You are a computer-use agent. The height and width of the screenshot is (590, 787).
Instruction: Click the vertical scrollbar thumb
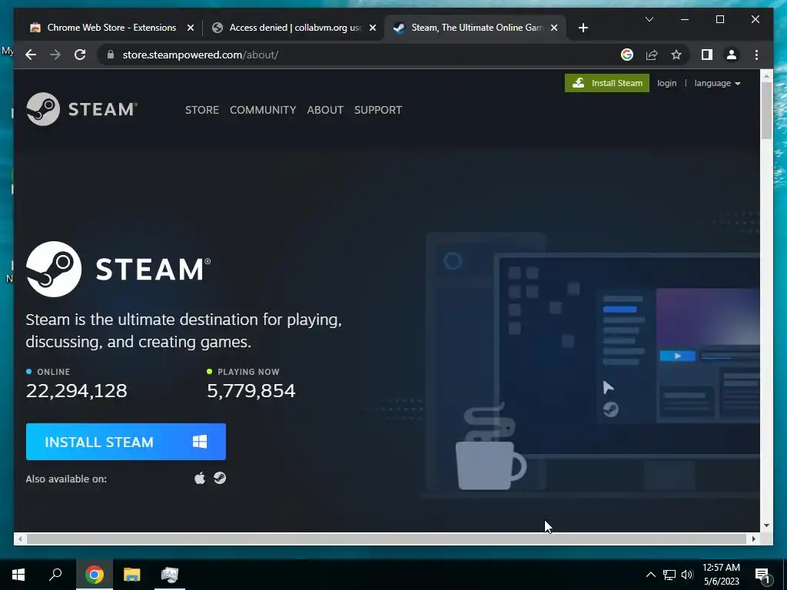point(766,111)
